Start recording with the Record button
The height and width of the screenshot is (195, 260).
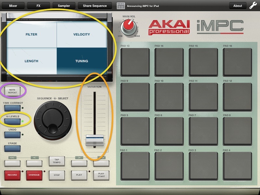12,175
